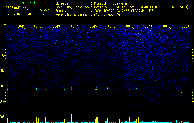
Task: Click the 0.8 kHz axis label
Action: (x=2, y=86)
